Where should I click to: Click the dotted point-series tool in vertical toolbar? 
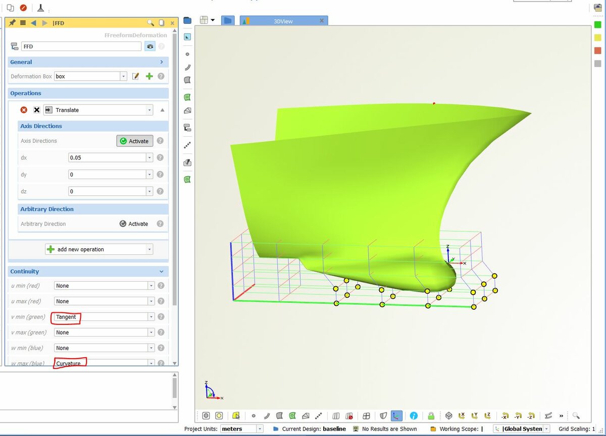click(x=187, y=145)
